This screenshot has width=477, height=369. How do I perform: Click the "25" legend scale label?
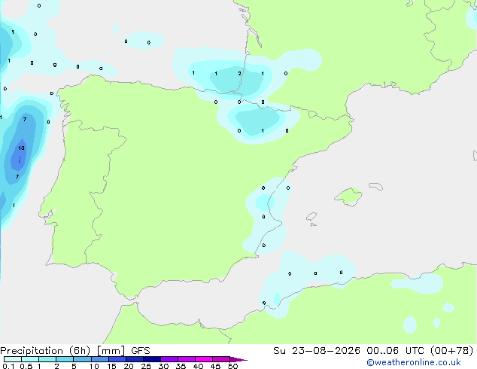(146, 366)
